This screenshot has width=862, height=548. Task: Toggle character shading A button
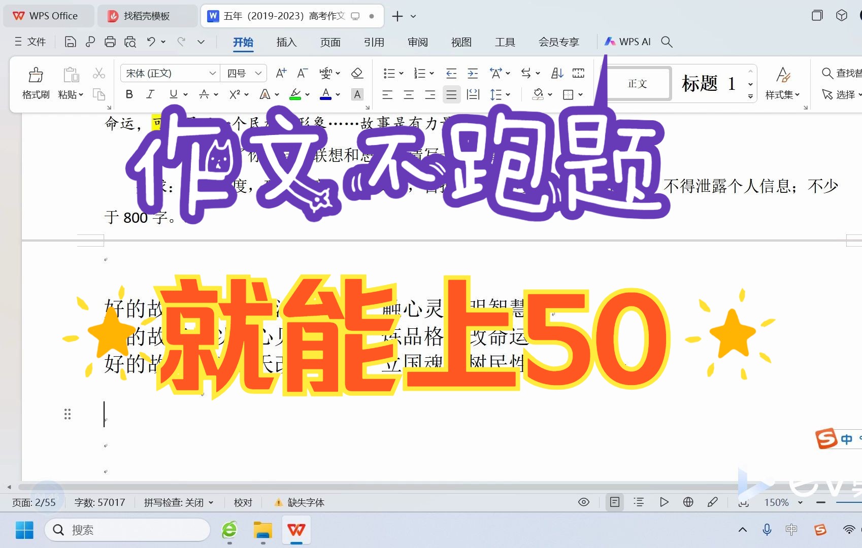point(357,94)
